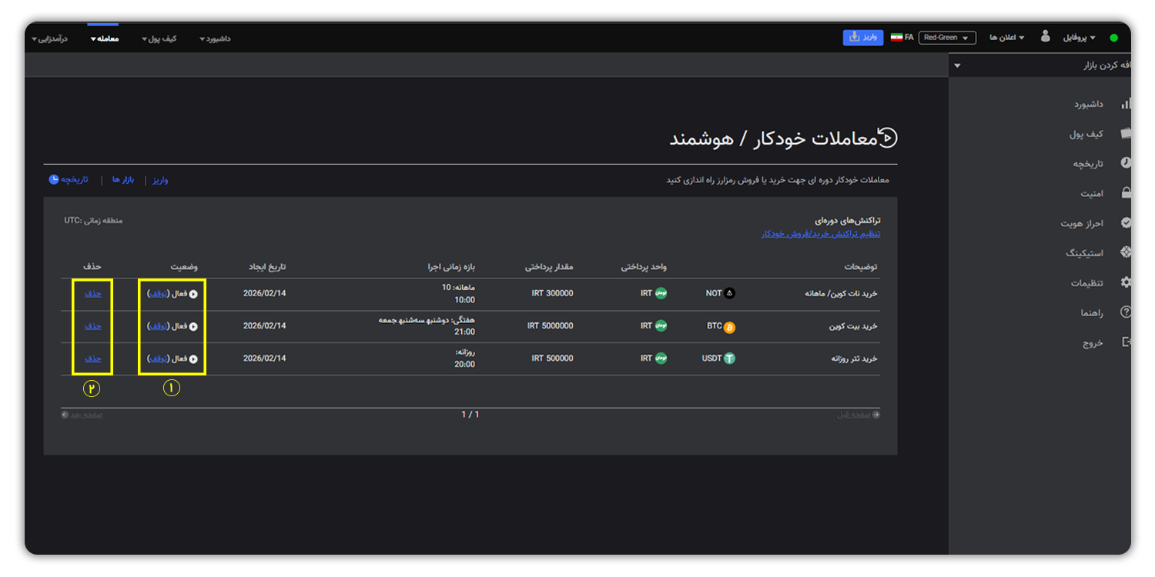Open the کیف پول wallet icon in the sidebar
Image resolution: width=1155 pixels, height=577 pixels.
pyautogui.click(x=1124, y=133)
